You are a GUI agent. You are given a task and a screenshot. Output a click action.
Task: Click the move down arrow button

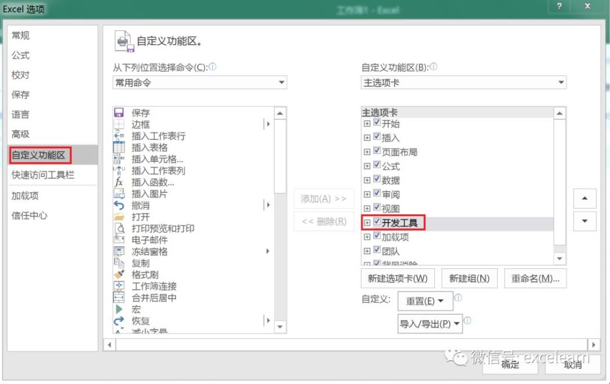pos(585,222)
